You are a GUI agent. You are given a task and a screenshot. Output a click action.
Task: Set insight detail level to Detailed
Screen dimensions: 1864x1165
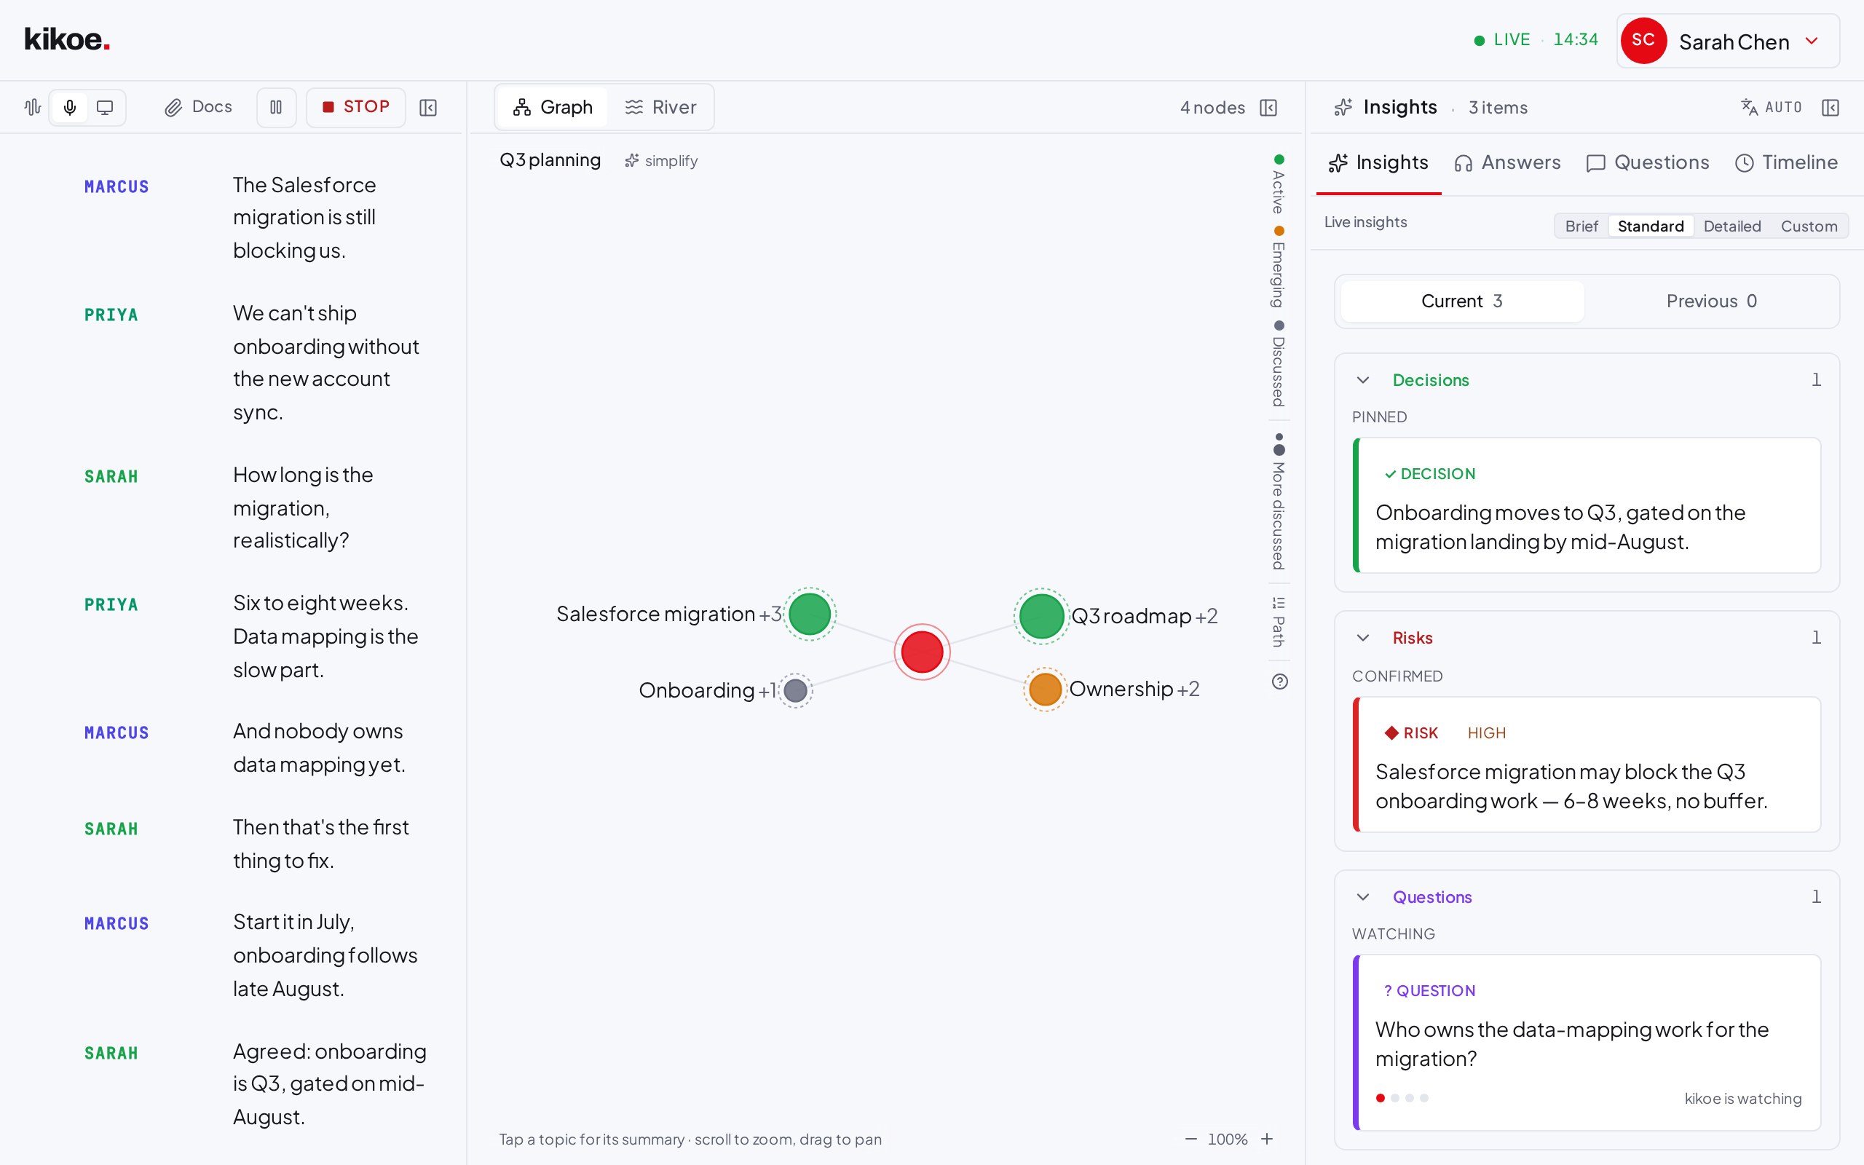pyautogui.click(x=1732, y=226)
